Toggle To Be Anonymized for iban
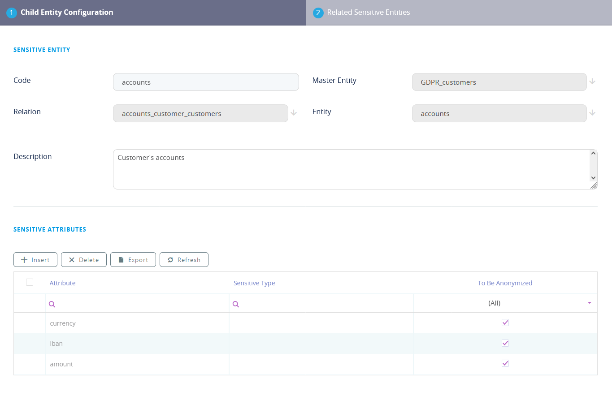 (505, 343)
